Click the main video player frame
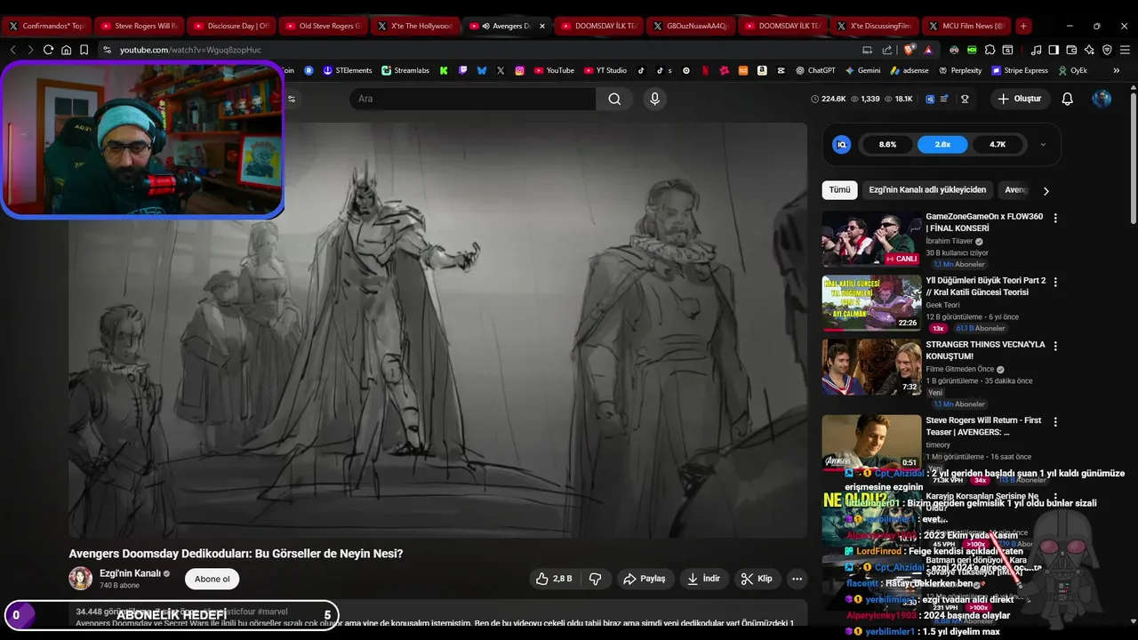Screen dimensions: 1138x640 [x=438, y=330]
